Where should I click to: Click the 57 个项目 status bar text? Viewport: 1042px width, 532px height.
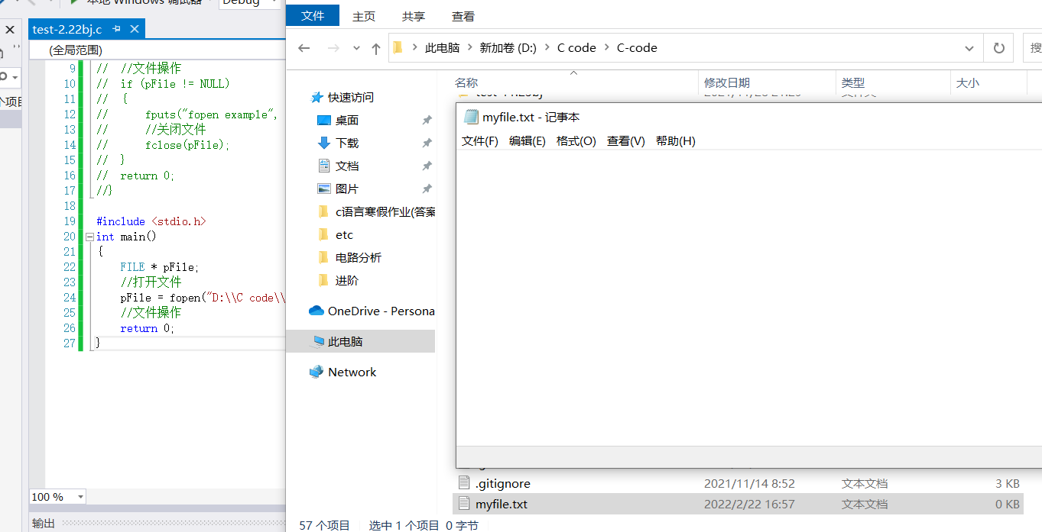(x=324, y=525)
